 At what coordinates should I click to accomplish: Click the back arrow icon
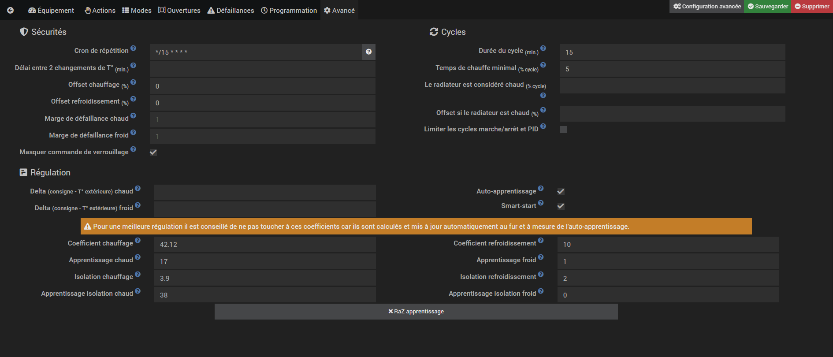pos(11,10)
